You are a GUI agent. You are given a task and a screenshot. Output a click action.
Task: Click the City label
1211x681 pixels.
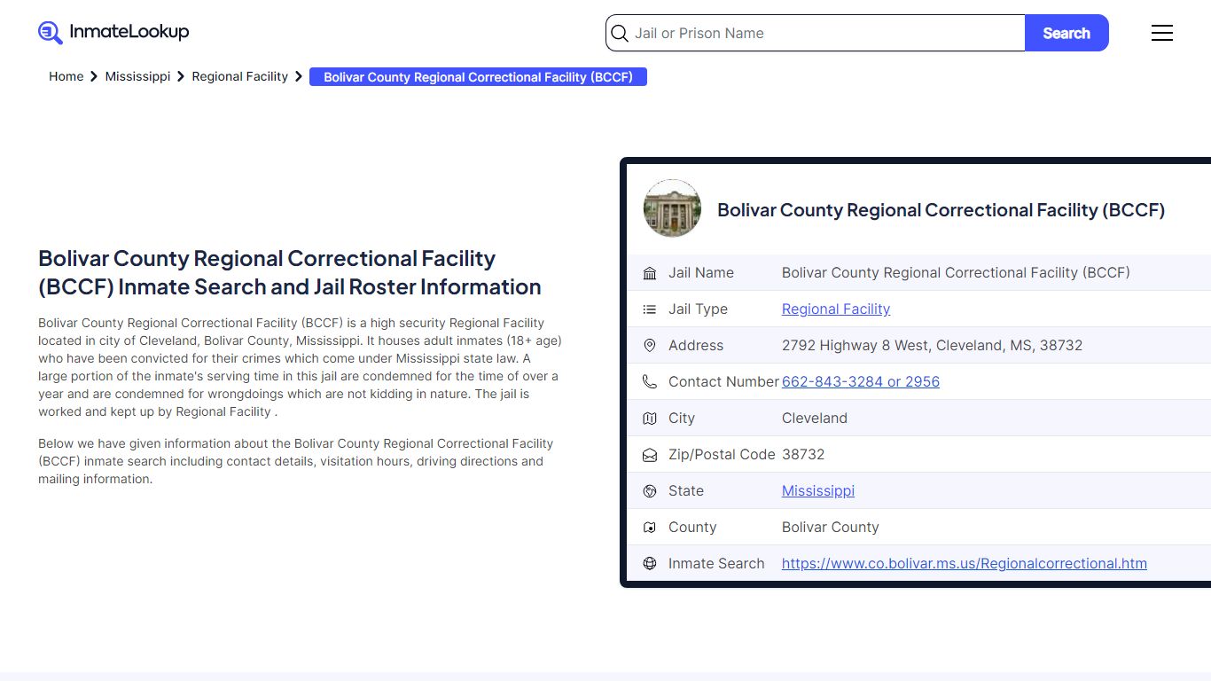tap(682, 418)
